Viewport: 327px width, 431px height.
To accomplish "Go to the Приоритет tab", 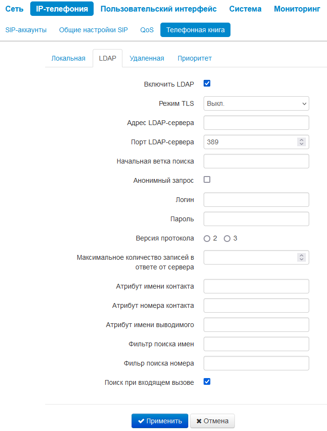I will click(194, 58).
